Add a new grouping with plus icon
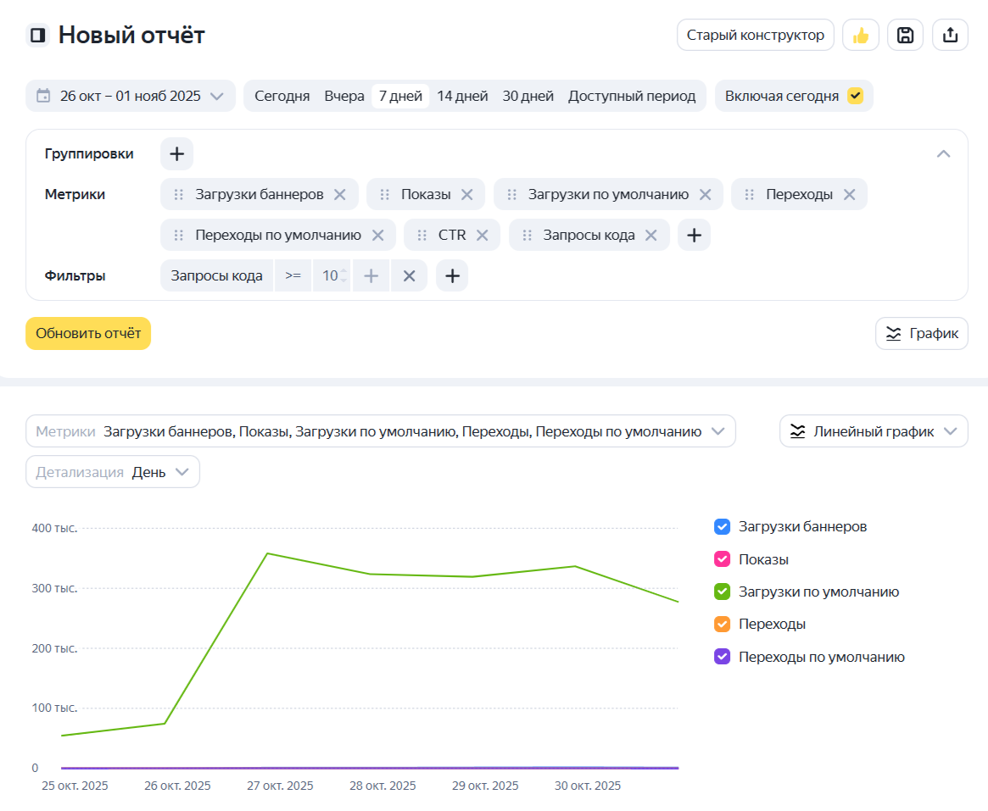The width and height of the screenshot is (988, 811). click(176, 154)
